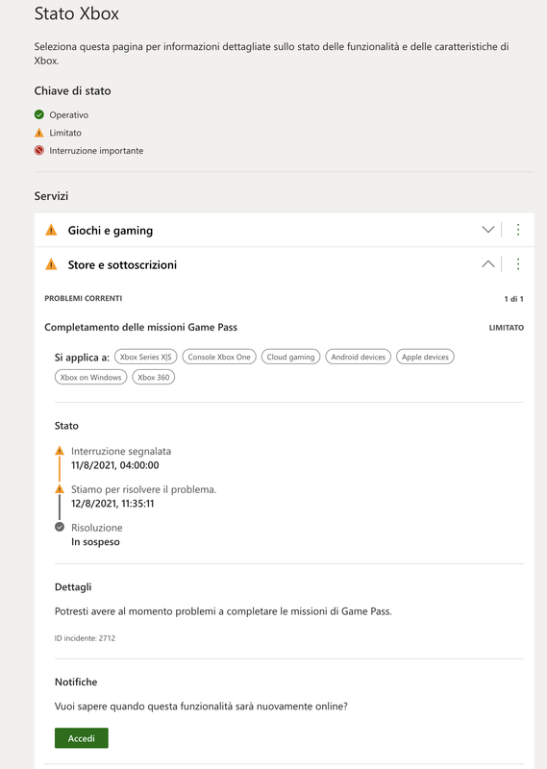Select the Console Xbox One tag
This screenshot has width=547, height=769.
[219, 357]
